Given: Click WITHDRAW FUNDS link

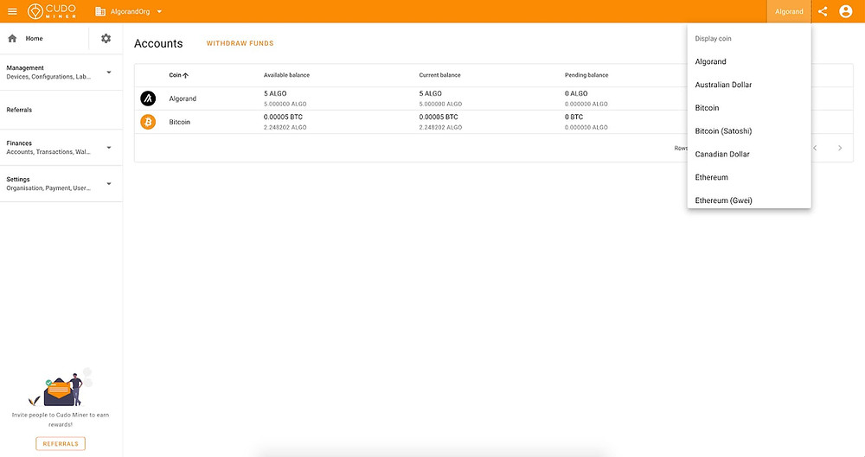Looking at the screenshot, I should (x=240, y=43).
